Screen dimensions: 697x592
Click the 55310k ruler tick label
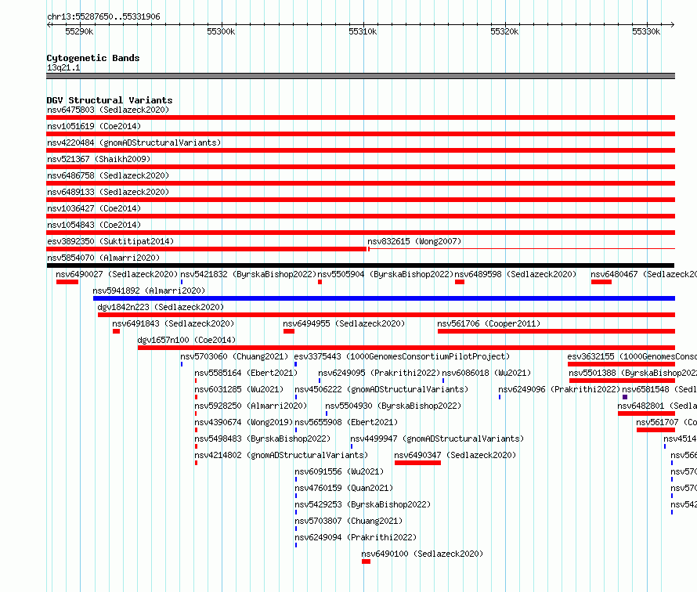coord(363,31)
